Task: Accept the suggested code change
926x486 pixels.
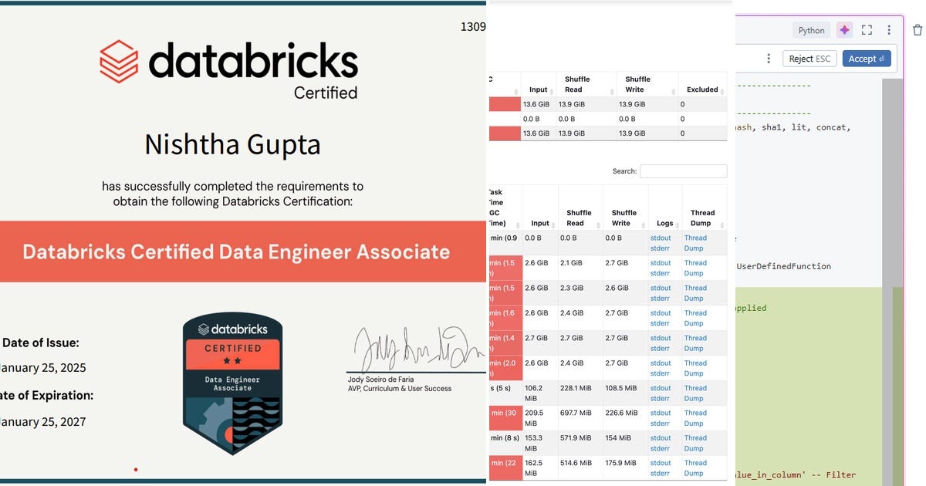Action: coord(866,58)
